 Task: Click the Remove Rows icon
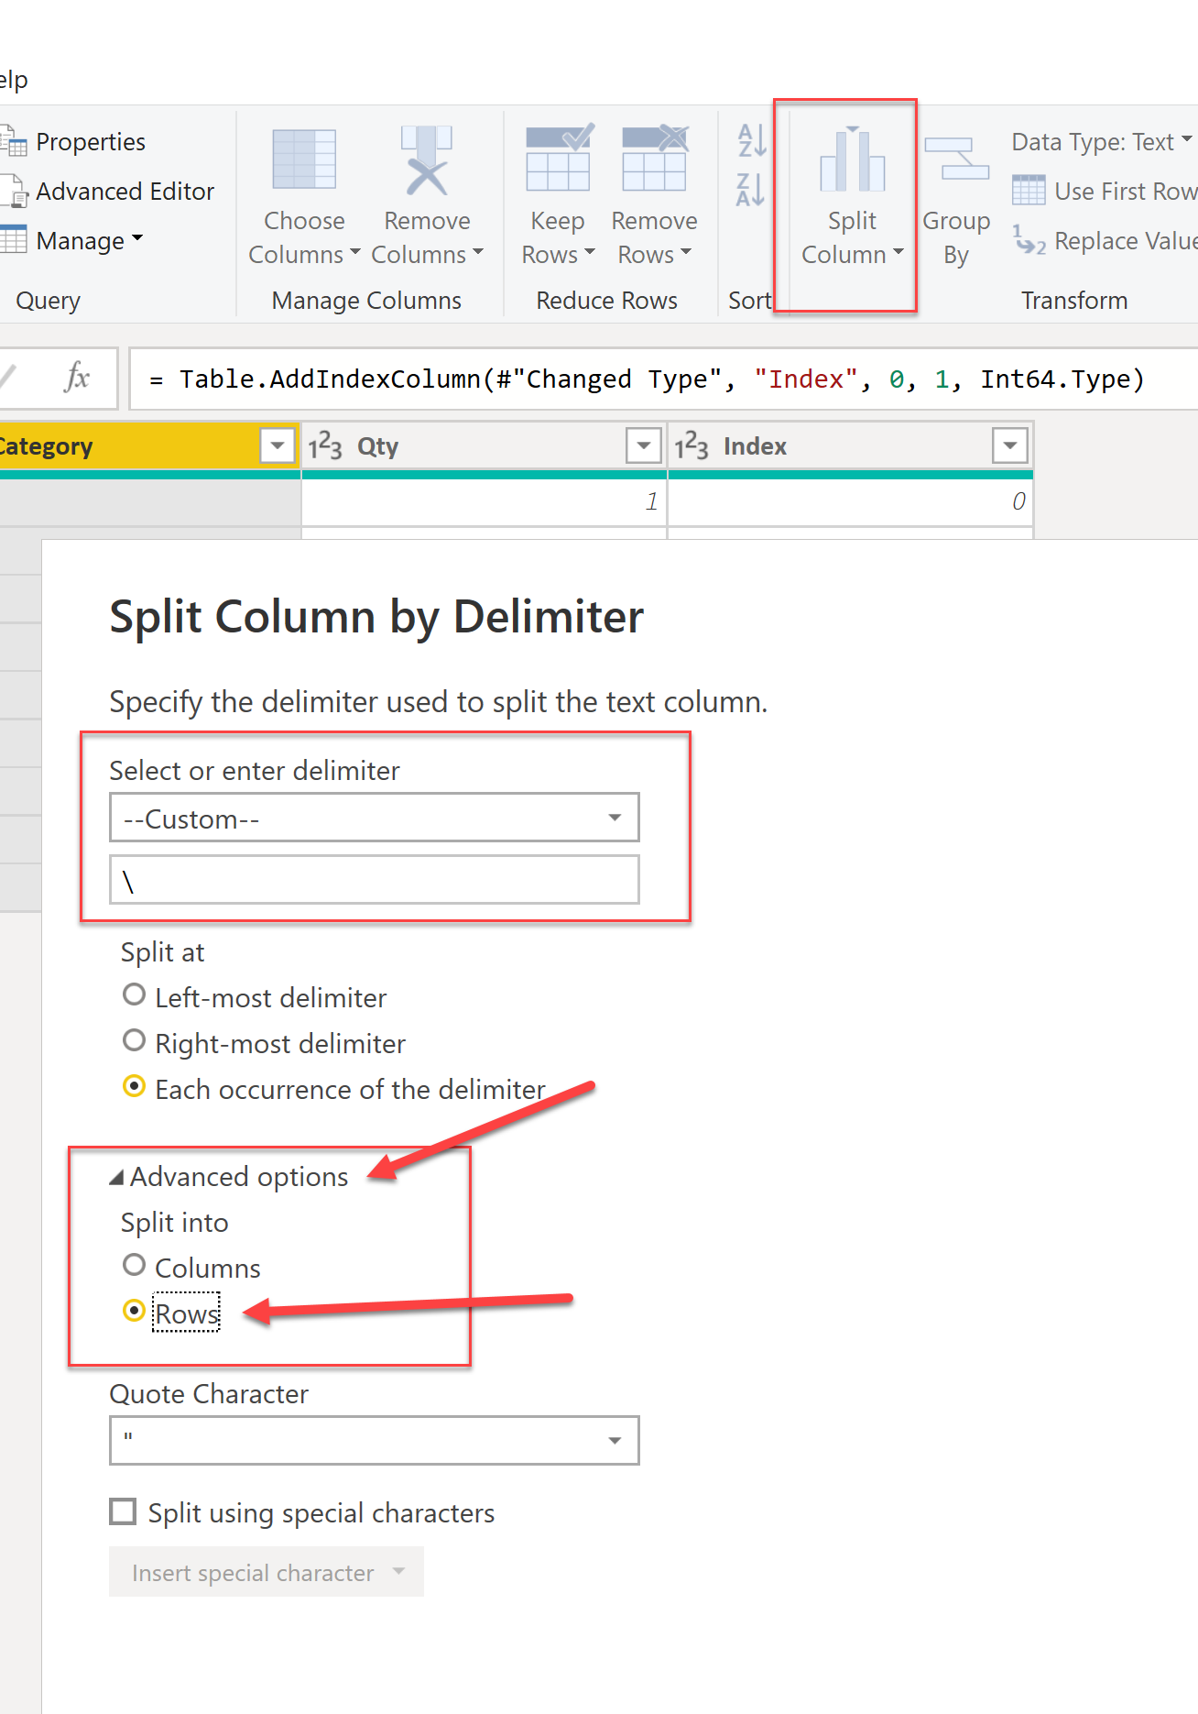click(654, 158)
